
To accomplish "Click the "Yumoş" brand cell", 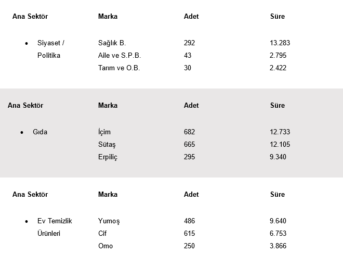I will click(x=109, y=221).
